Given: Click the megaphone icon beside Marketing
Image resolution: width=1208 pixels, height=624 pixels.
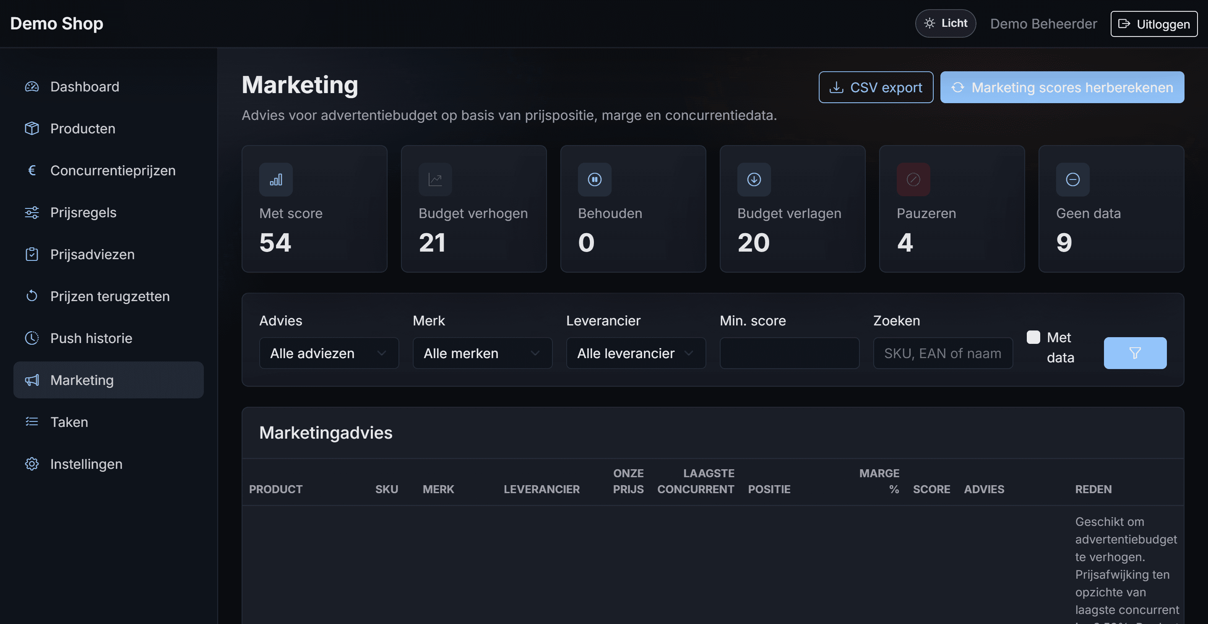Looking at the screenshot, I should [x=31, y=380].
